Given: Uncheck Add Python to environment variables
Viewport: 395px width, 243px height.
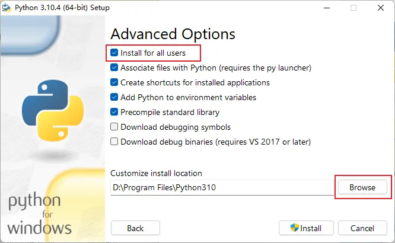Looking at the screenshot, I should click(114, 97).
